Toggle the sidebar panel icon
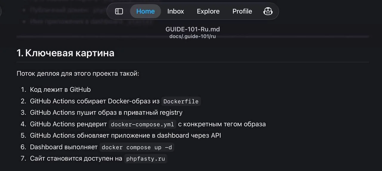 click(119, 11)
